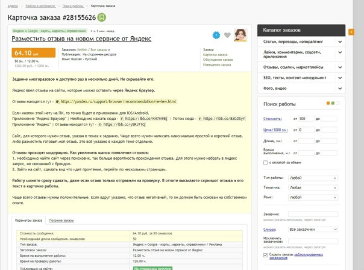The image size is (364, 270).
Task: Switch to the 'Похожие заказы' tab
Action: coord(61,221)
